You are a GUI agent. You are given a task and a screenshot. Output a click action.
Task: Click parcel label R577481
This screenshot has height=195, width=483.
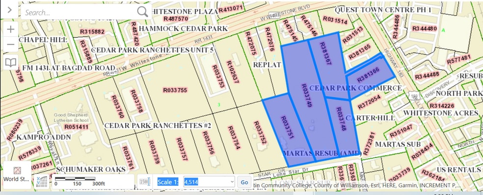point(458,59)
